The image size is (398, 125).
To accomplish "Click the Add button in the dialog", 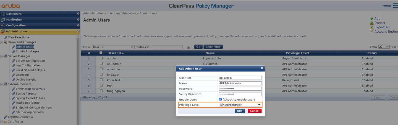I will pyautogui.click(x=240, y=111).
